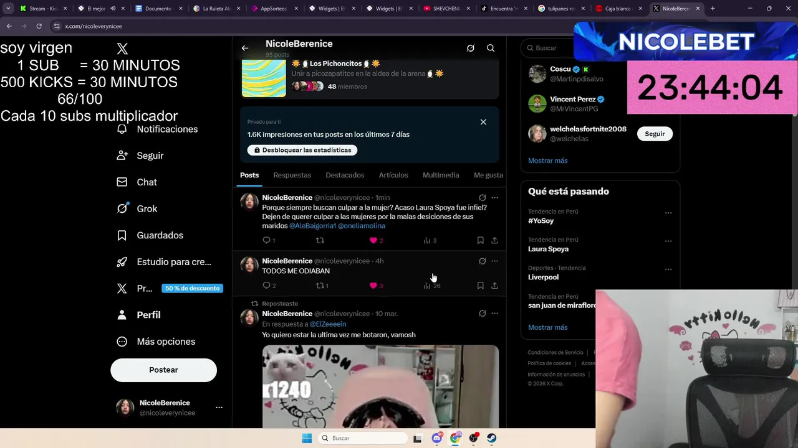Open Notificaciones in the sidebar
798x448 pixels.
[x=158, y=129]
